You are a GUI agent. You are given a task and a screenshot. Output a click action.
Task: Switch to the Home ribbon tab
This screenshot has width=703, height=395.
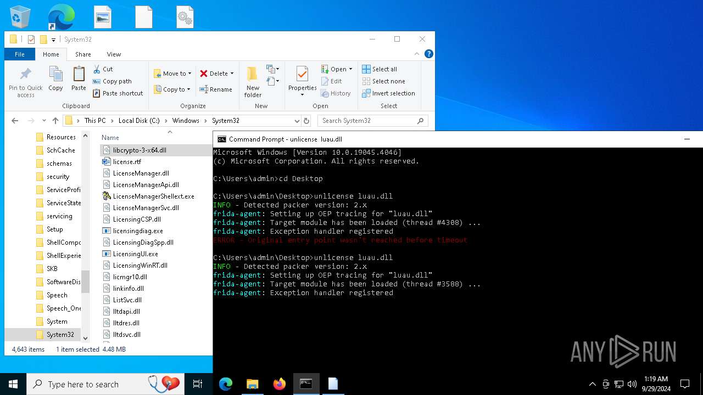51,54
